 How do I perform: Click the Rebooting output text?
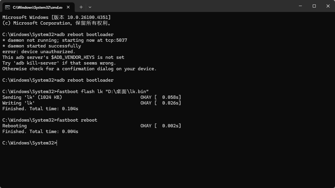pos(14,126)
